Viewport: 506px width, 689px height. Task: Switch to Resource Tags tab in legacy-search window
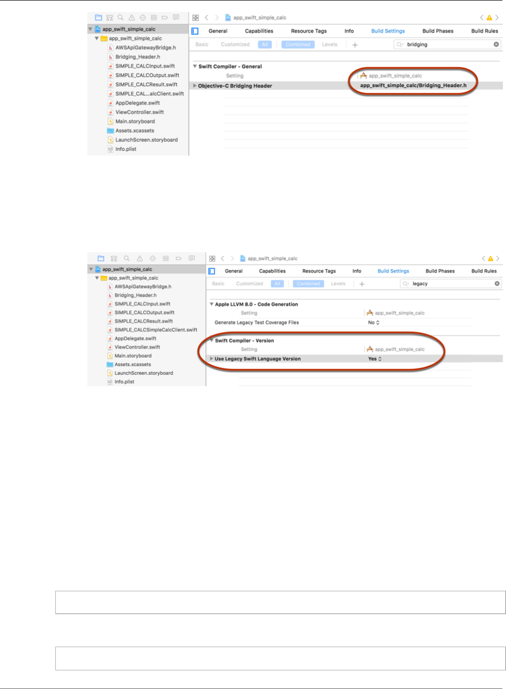[x=319, y=271]
